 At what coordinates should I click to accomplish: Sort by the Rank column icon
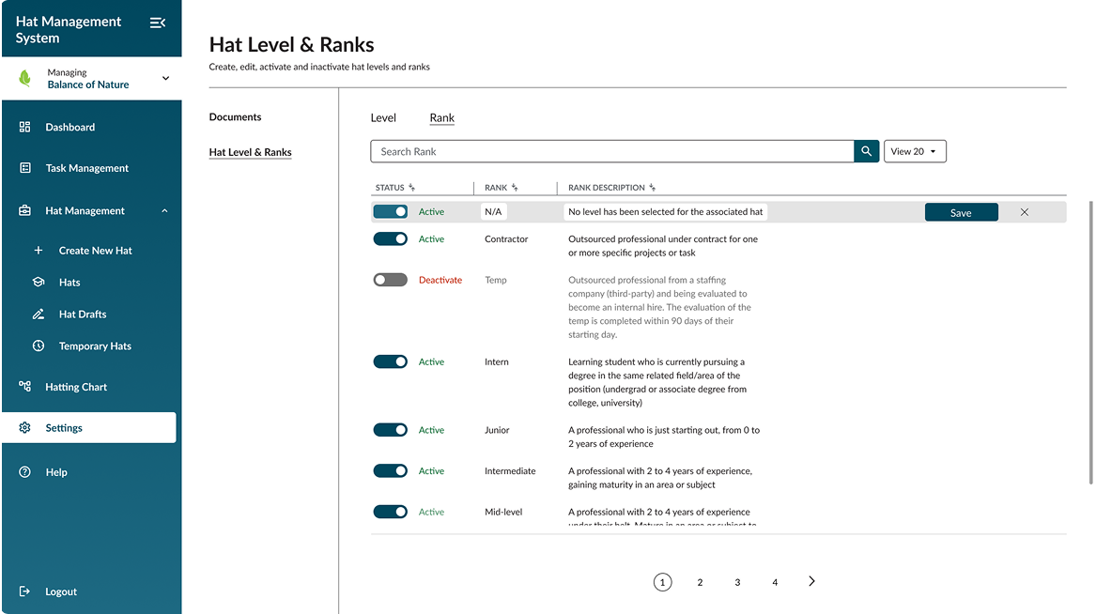515,188
